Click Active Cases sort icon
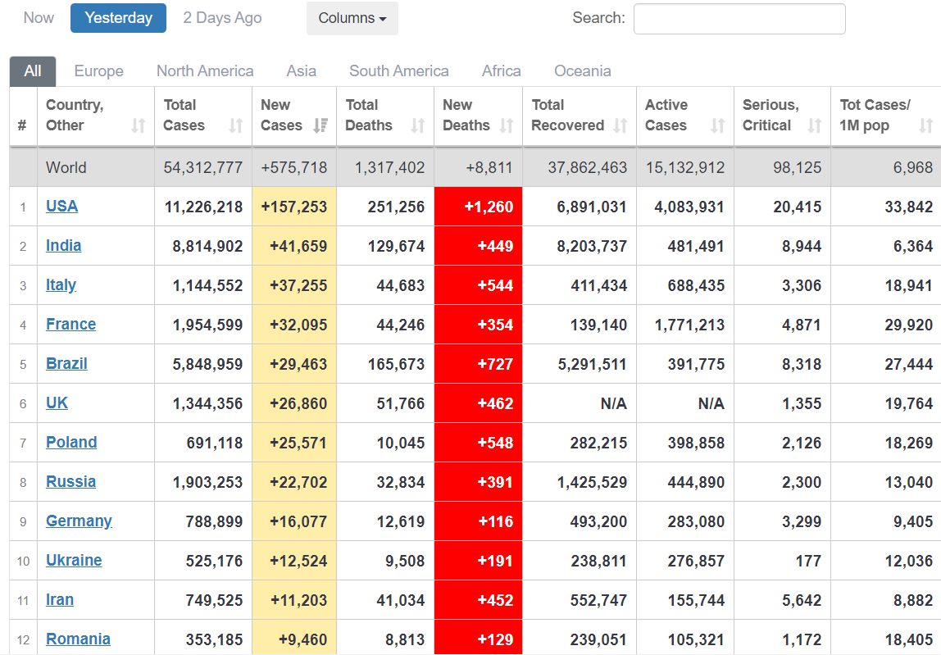Image resolution: width=941 pixels, height=655 pixels. coord(718,125)
